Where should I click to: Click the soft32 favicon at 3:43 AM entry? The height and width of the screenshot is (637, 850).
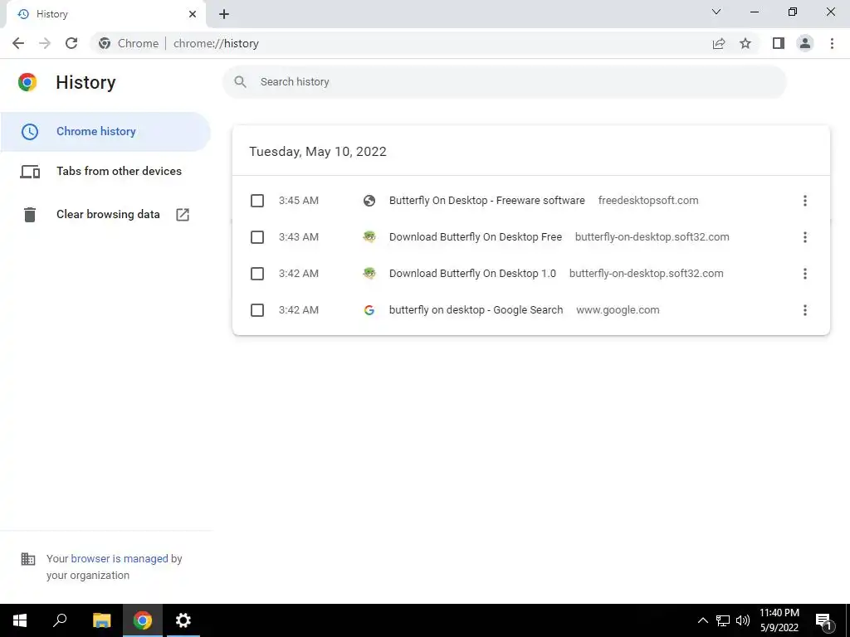click(x=369, y=236)
